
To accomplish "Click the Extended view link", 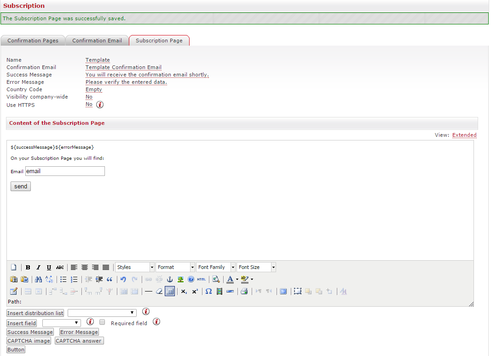I will click(x=464, y=135).
